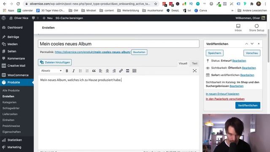This screenshot has width=270, height=152.
Task: Align text right
Action: click(x=114, y=71)
